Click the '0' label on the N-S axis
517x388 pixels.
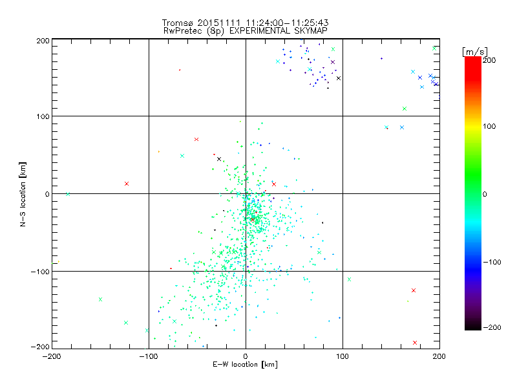pyautogui.click(x=47, y=194)
